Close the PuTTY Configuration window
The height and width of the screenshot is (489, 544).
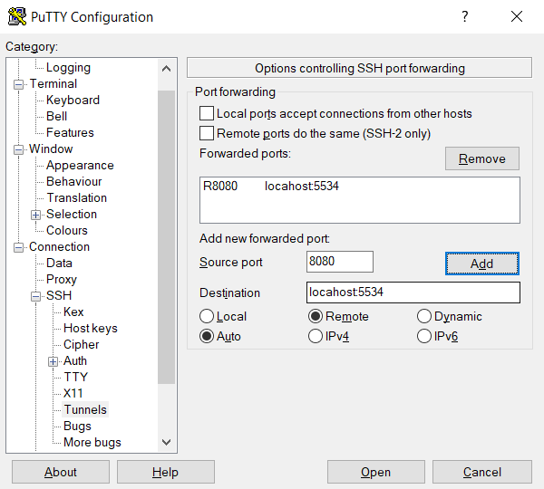[517, 16]
